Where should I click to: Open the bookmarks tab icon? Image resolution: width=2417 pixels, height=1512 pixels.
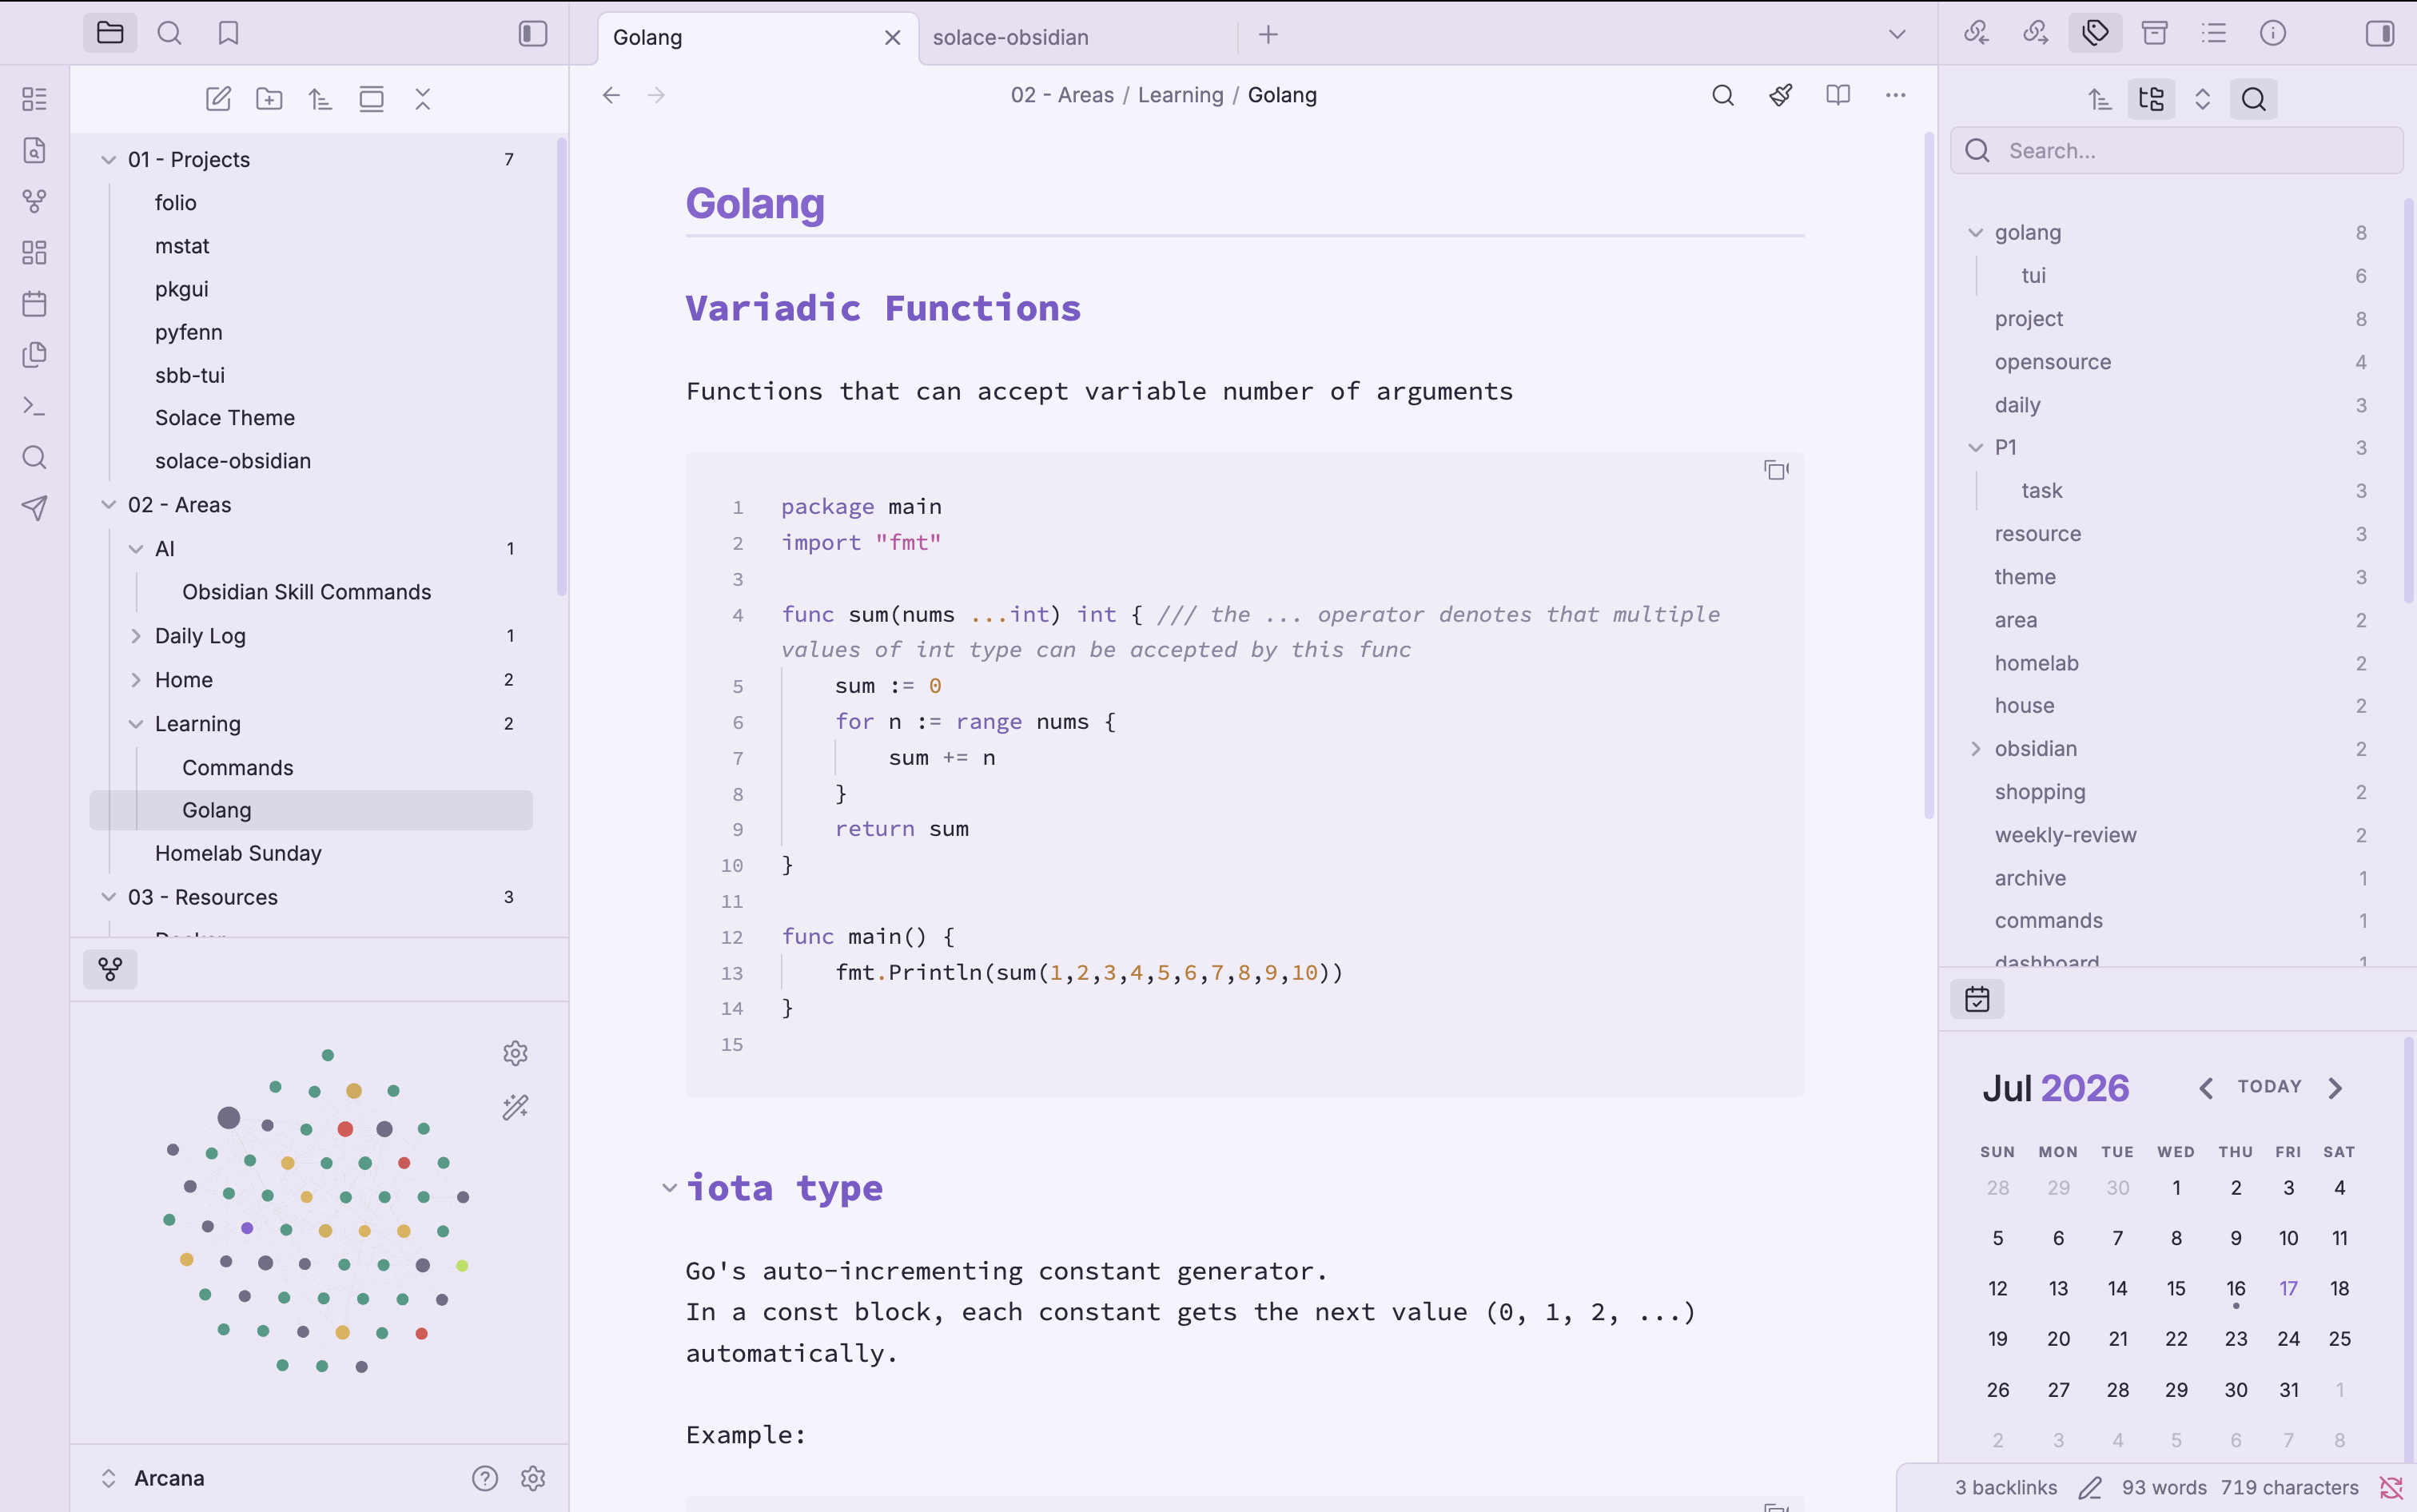click(x=229, y=33)
